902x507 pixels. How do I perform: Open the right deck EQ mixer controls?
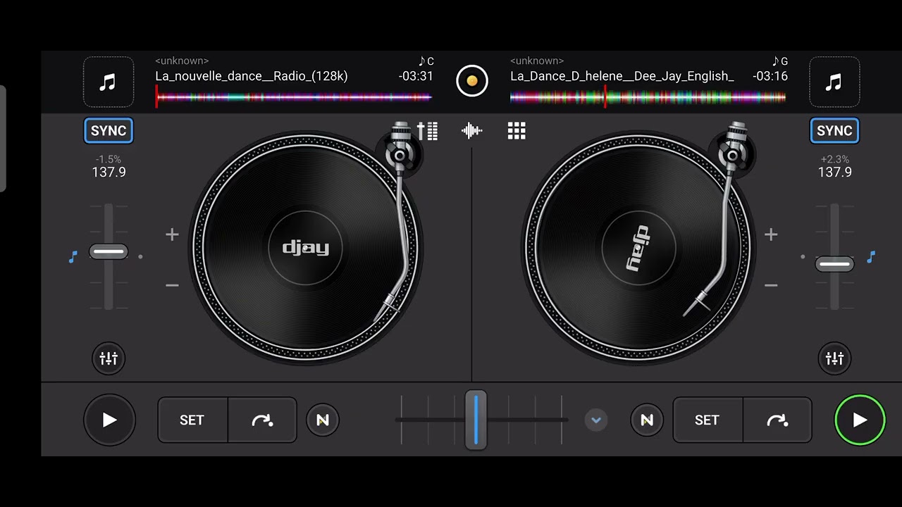[834, 358]
